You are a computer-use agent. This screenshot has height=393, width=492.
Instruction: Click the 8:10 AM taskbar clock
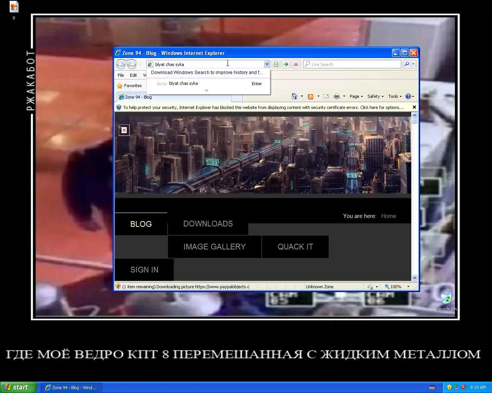pyautogui.click(x=478, y=388)
